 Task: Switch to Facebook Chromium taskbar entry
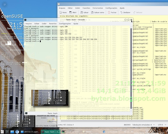[x=112, y=132]
